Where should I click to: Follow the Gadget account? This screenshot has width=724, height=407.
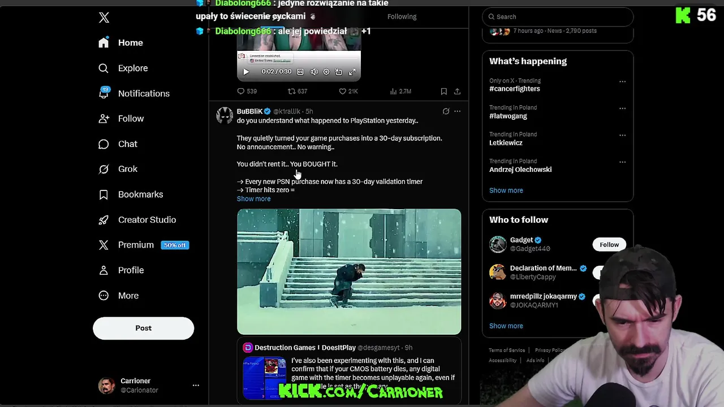point(609,245)
